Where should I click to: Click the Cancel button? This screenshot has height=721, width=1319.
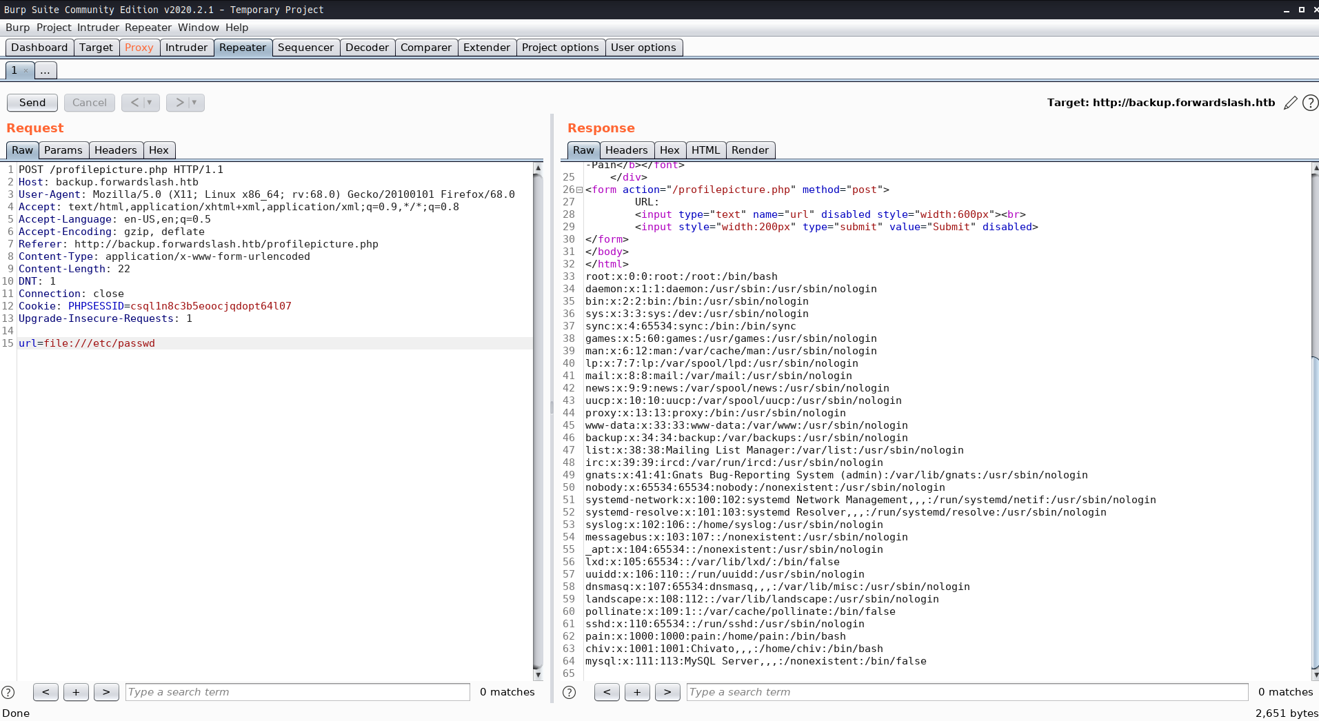(90, 103)
